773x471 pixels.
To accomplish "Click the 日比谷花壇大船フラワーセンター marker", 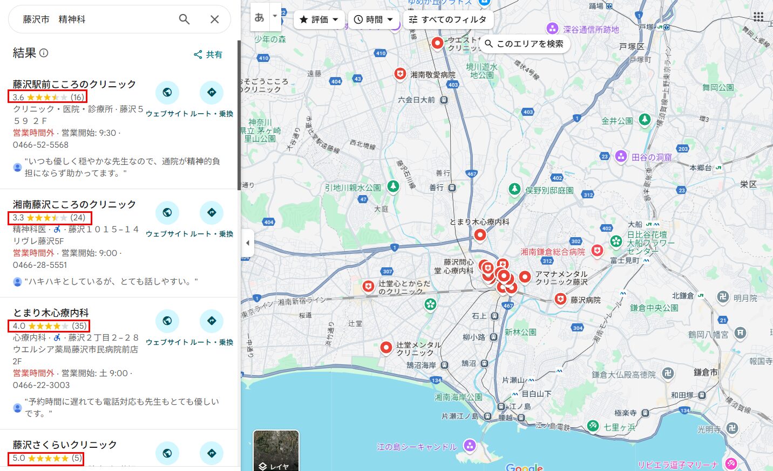I will pos(616,241).
